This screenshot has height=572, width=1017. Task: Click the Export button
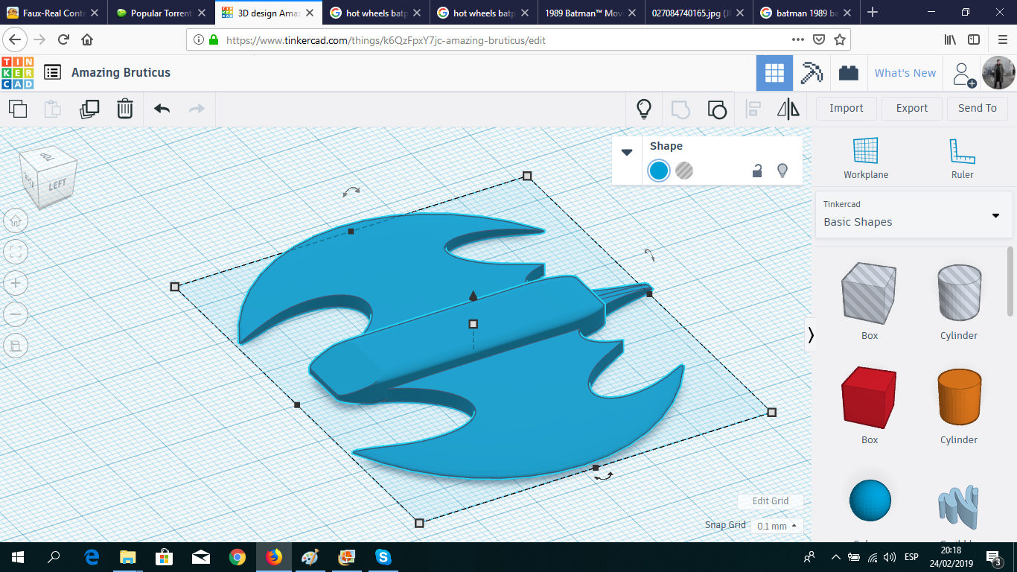pyautogui.click(x=911, y=108)
